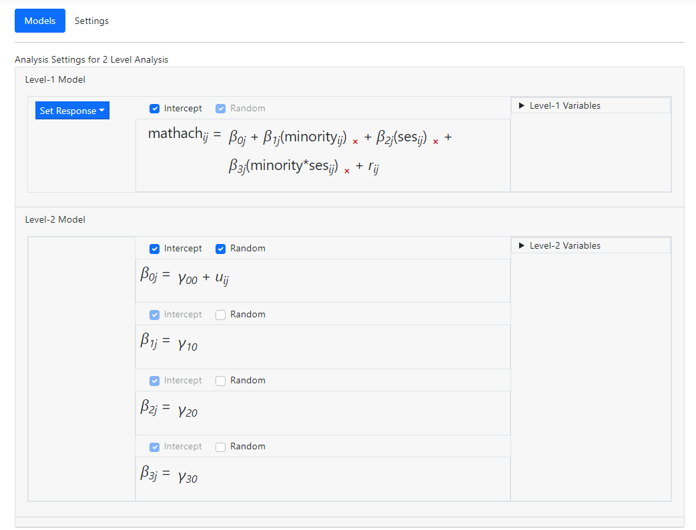Screen dimensions: 696x530
Task: Enable Random effect for β1j equation
Action: tap(221, 315)
